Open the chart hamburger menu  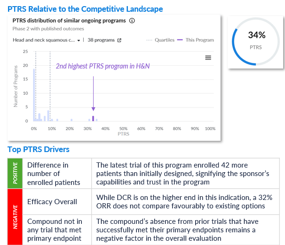pyautogui.click(x=208, y=58)
